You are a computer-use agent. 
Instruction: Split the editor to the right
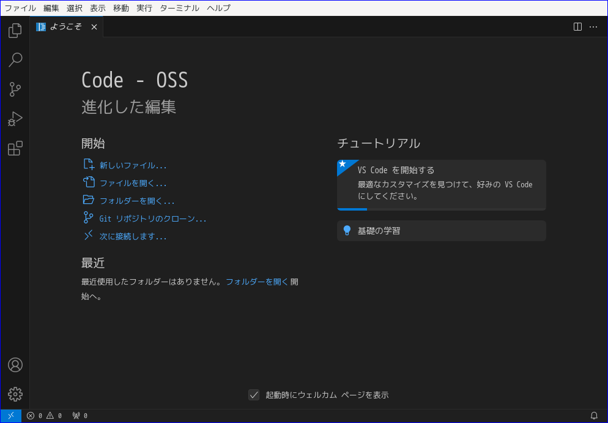577,27
